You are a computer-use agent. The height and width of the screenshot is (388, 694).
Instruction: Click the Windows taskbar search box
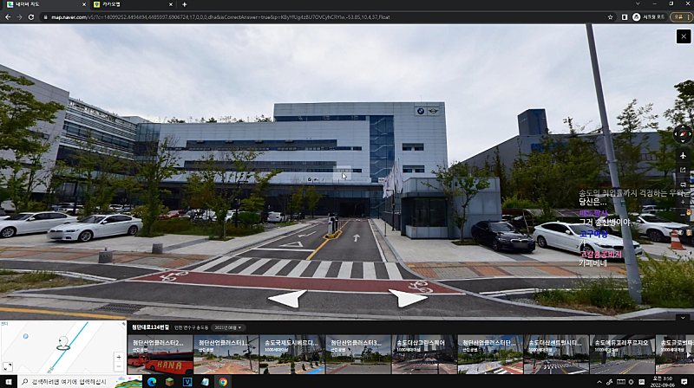80,381
